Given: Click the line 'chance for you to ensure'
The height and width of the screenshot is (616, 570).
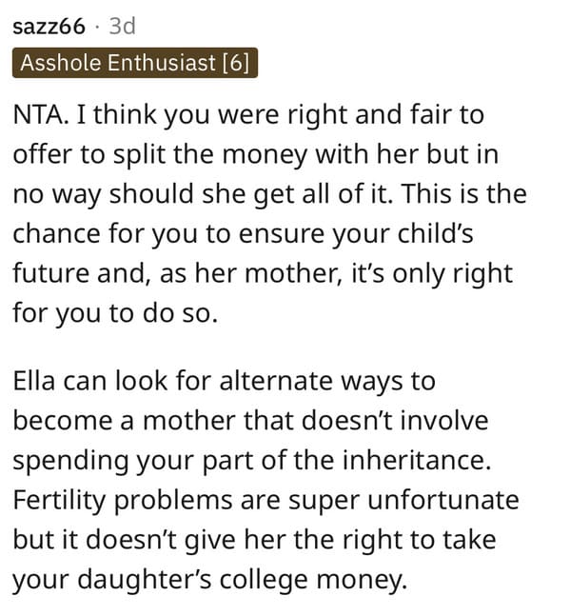Looking at the screenshot, I should (243, 234).
